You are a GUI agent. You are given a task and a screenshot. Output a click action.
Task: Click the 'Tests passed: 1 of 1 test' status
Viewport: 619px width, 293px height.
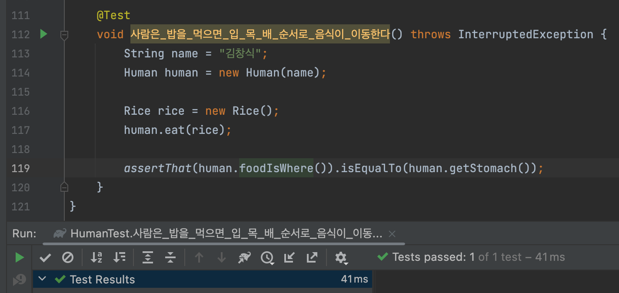point(457,257)
